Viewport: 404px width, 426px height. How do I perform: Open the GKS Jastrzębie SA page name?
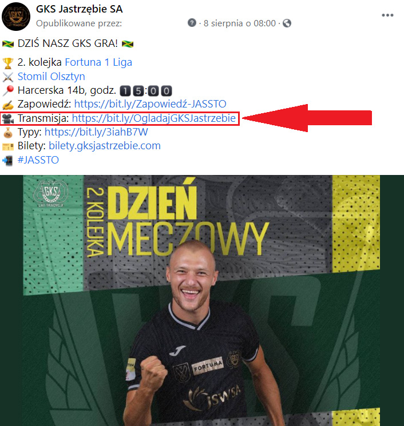coord(80,9)
